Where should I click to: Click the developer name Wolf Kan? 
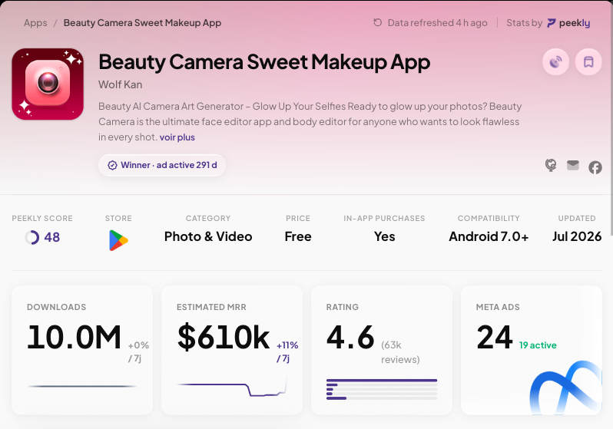120,84
